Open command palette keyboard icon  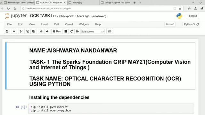coord(110,31)
